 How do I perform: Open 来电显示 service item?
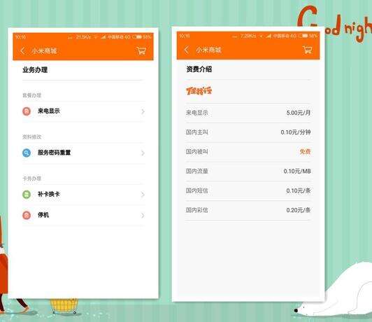[x=83, y=111]
